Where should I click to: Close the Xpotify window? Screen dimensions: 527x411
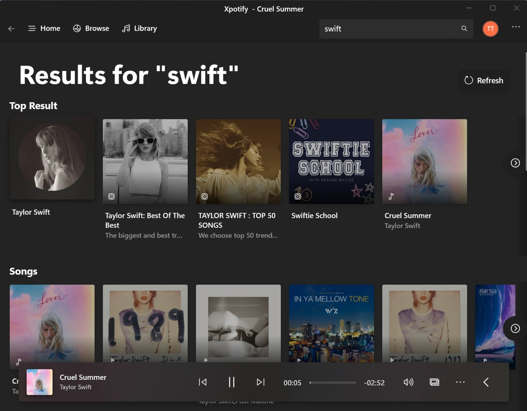point(516,8)
